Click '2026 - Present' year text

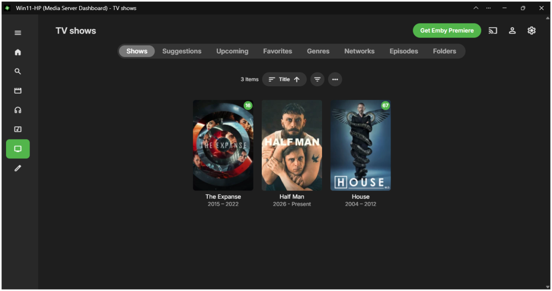(292, 204)
